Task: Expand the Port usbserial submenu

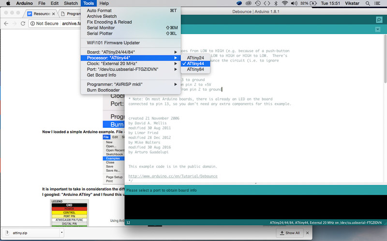Action: click(131, 69)
